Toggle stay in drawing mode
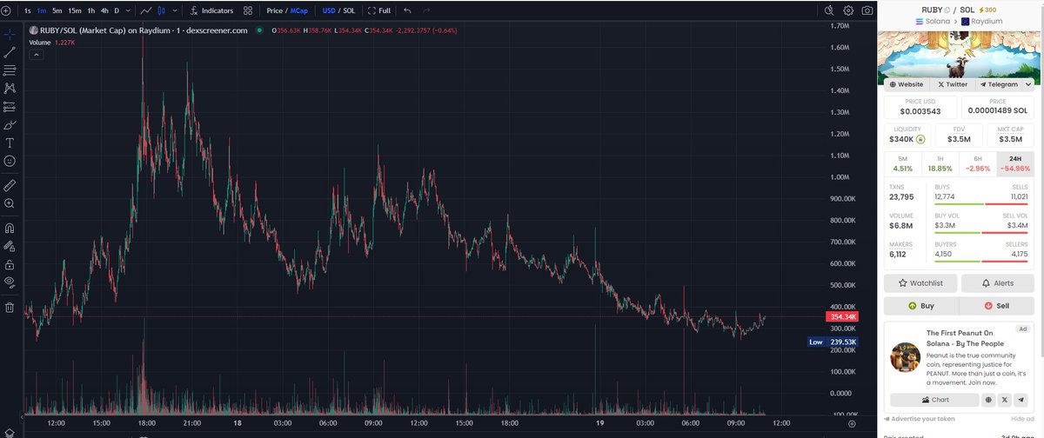Viewport: 1044px width, 438px height. coord(10,246)
